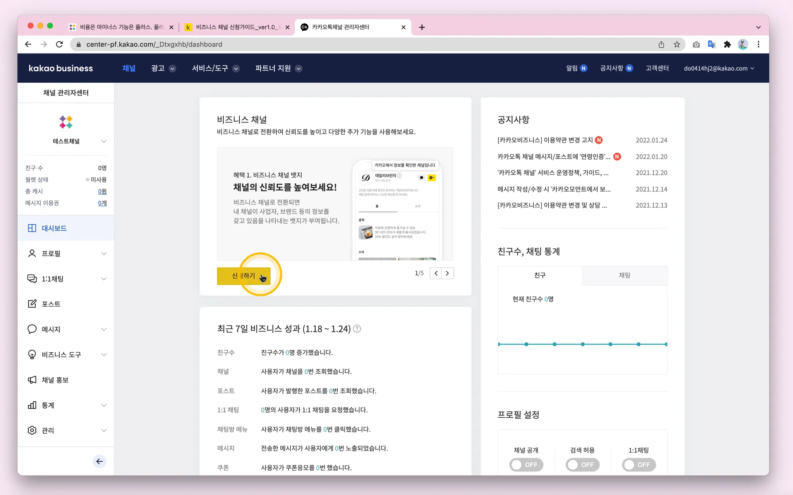Viewport: 793px width, 495px height.
Task: Switch to the 채팅 statistics tab
Action: [624, 275]
